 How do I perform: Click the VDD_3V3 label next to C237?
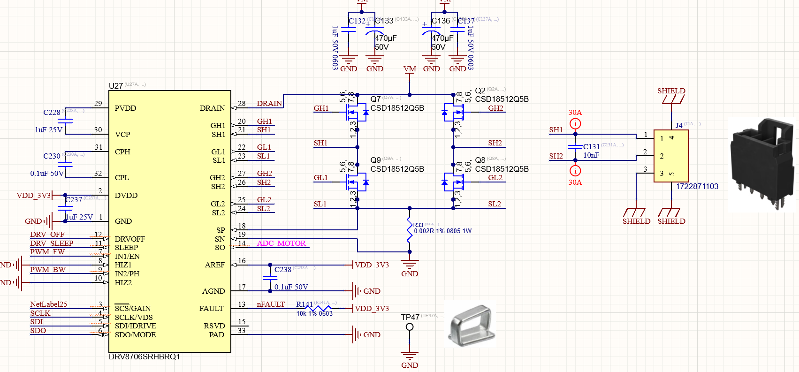coord(33,195)
